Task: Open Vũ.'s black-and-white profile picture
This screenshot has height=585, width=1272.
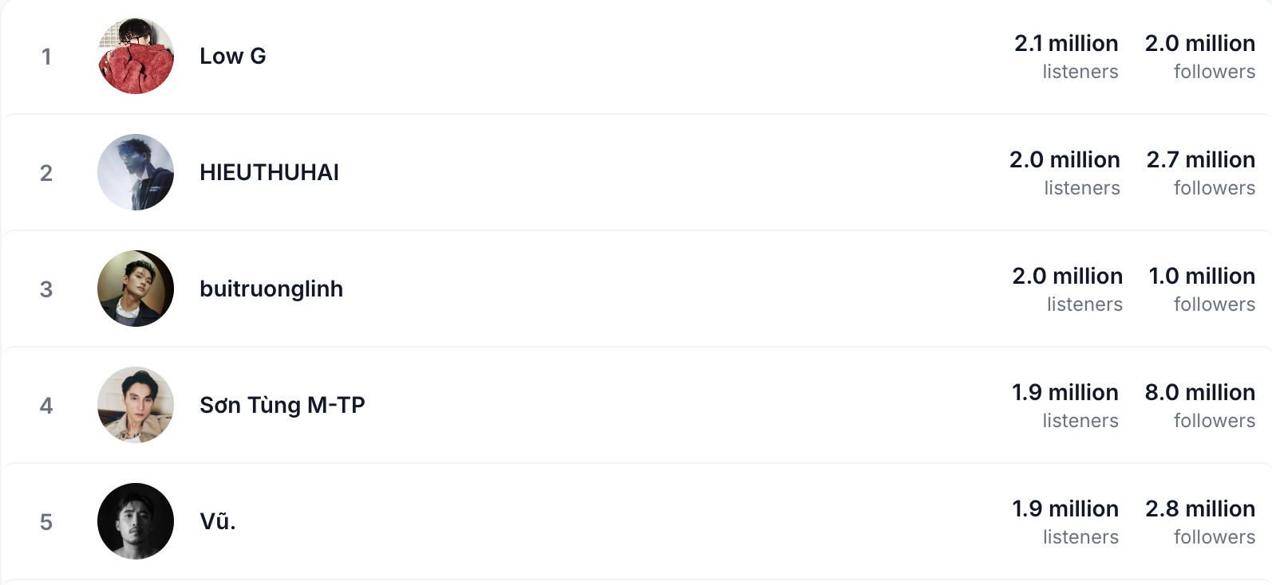Action: [x=136, y=521]
